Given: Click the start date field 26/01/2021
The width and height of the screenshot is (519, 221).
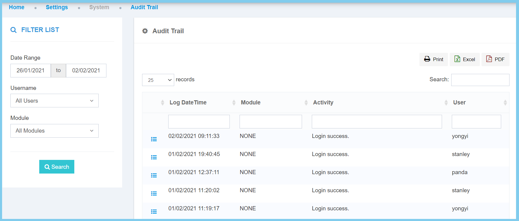Looking at the screenshot, I should (x=31, y=71).
